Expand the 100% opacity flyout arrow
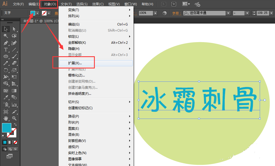This screenshot has width=275, height=166. [x=156, y=13]
